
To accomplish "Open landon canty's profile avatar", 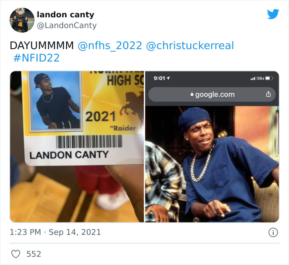I will tap(22, 20).
